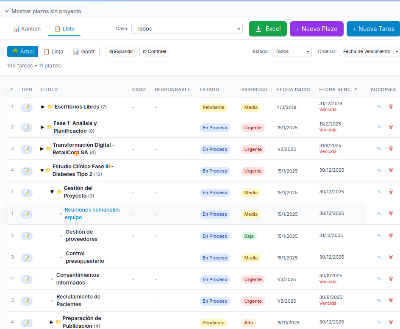Click note type icon of Consentimientos informados row

[27, 279]
